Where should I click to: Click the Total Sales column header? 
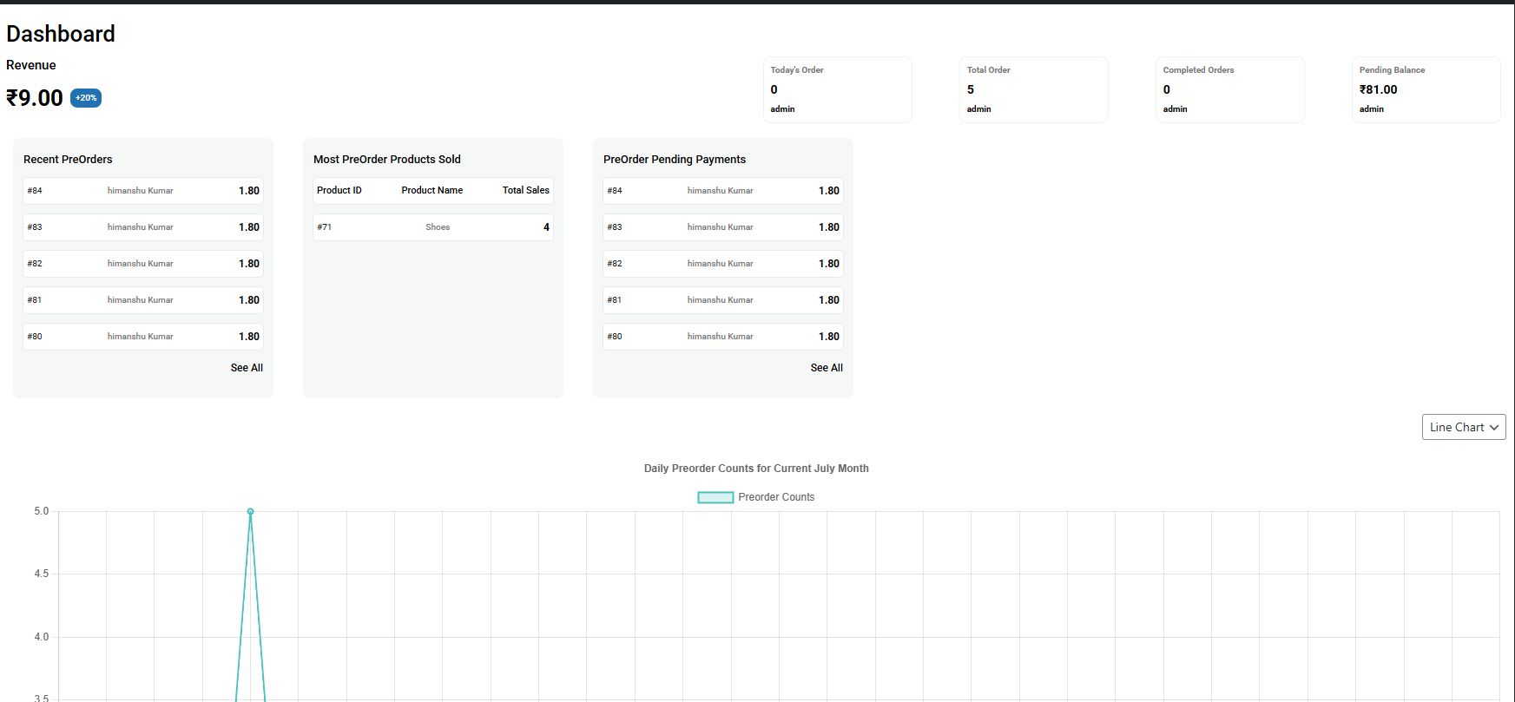click(525, 191)
